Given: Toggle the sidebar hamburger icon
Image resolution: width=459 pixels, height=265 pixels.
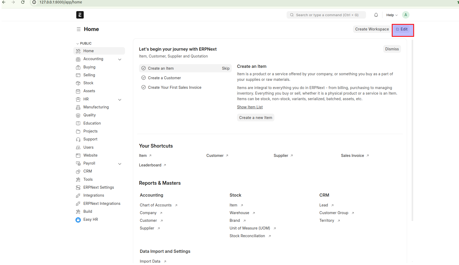Looking at the screenshot, I should pyautogui.click(x=79, y=29).
